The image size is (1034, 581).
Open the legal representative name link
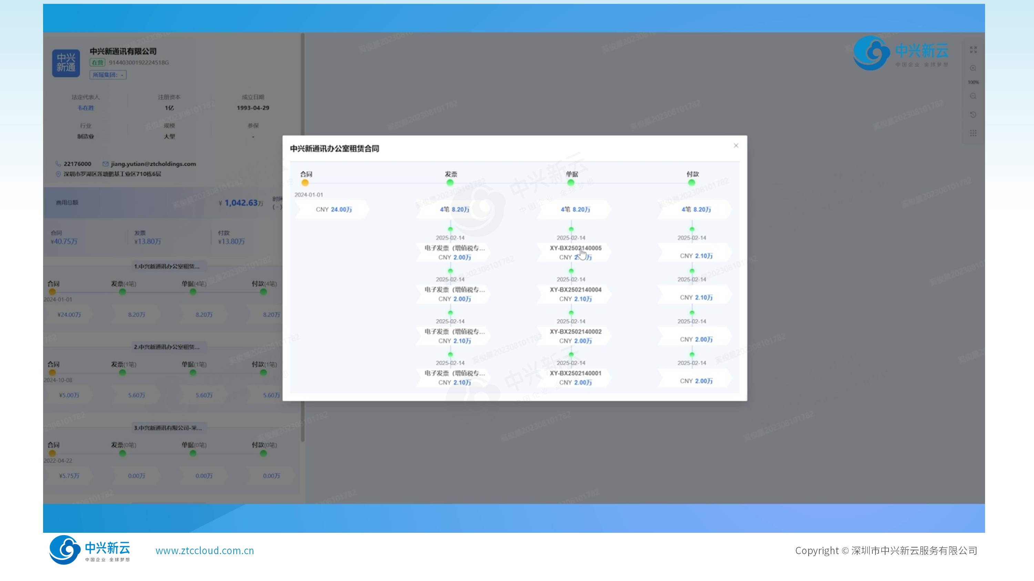[85, 108]
